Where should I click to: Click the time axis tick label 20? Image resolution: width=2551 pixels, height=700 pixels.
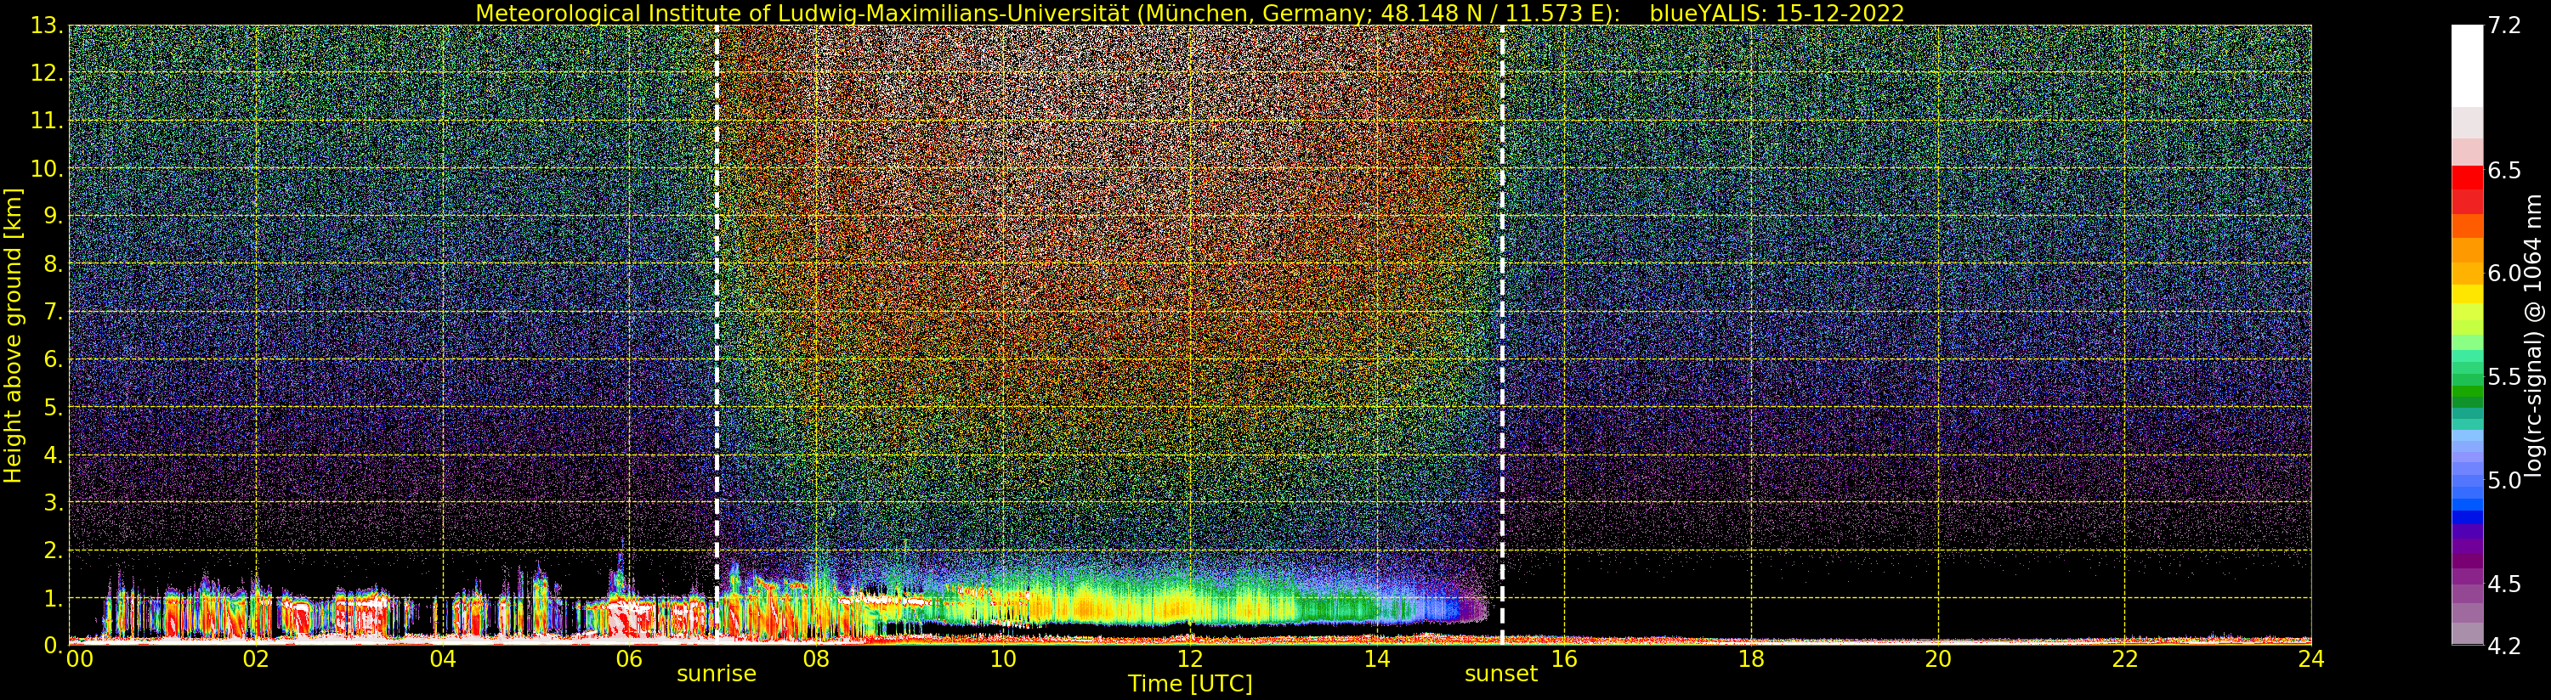coord(1938,659)
